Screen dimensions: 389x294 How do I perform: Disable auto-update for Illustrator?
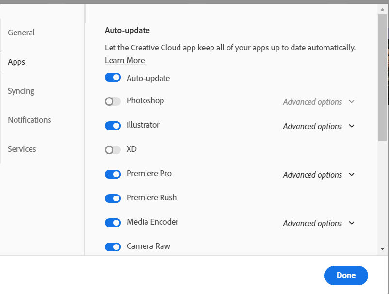click(x=113, y=126)
